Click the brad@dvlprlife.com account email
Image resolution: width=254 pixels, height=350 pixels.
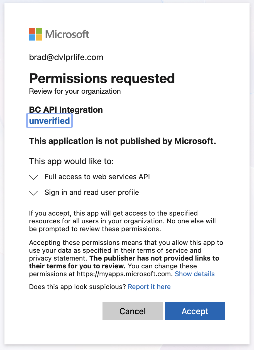click(x=66, y=57)
